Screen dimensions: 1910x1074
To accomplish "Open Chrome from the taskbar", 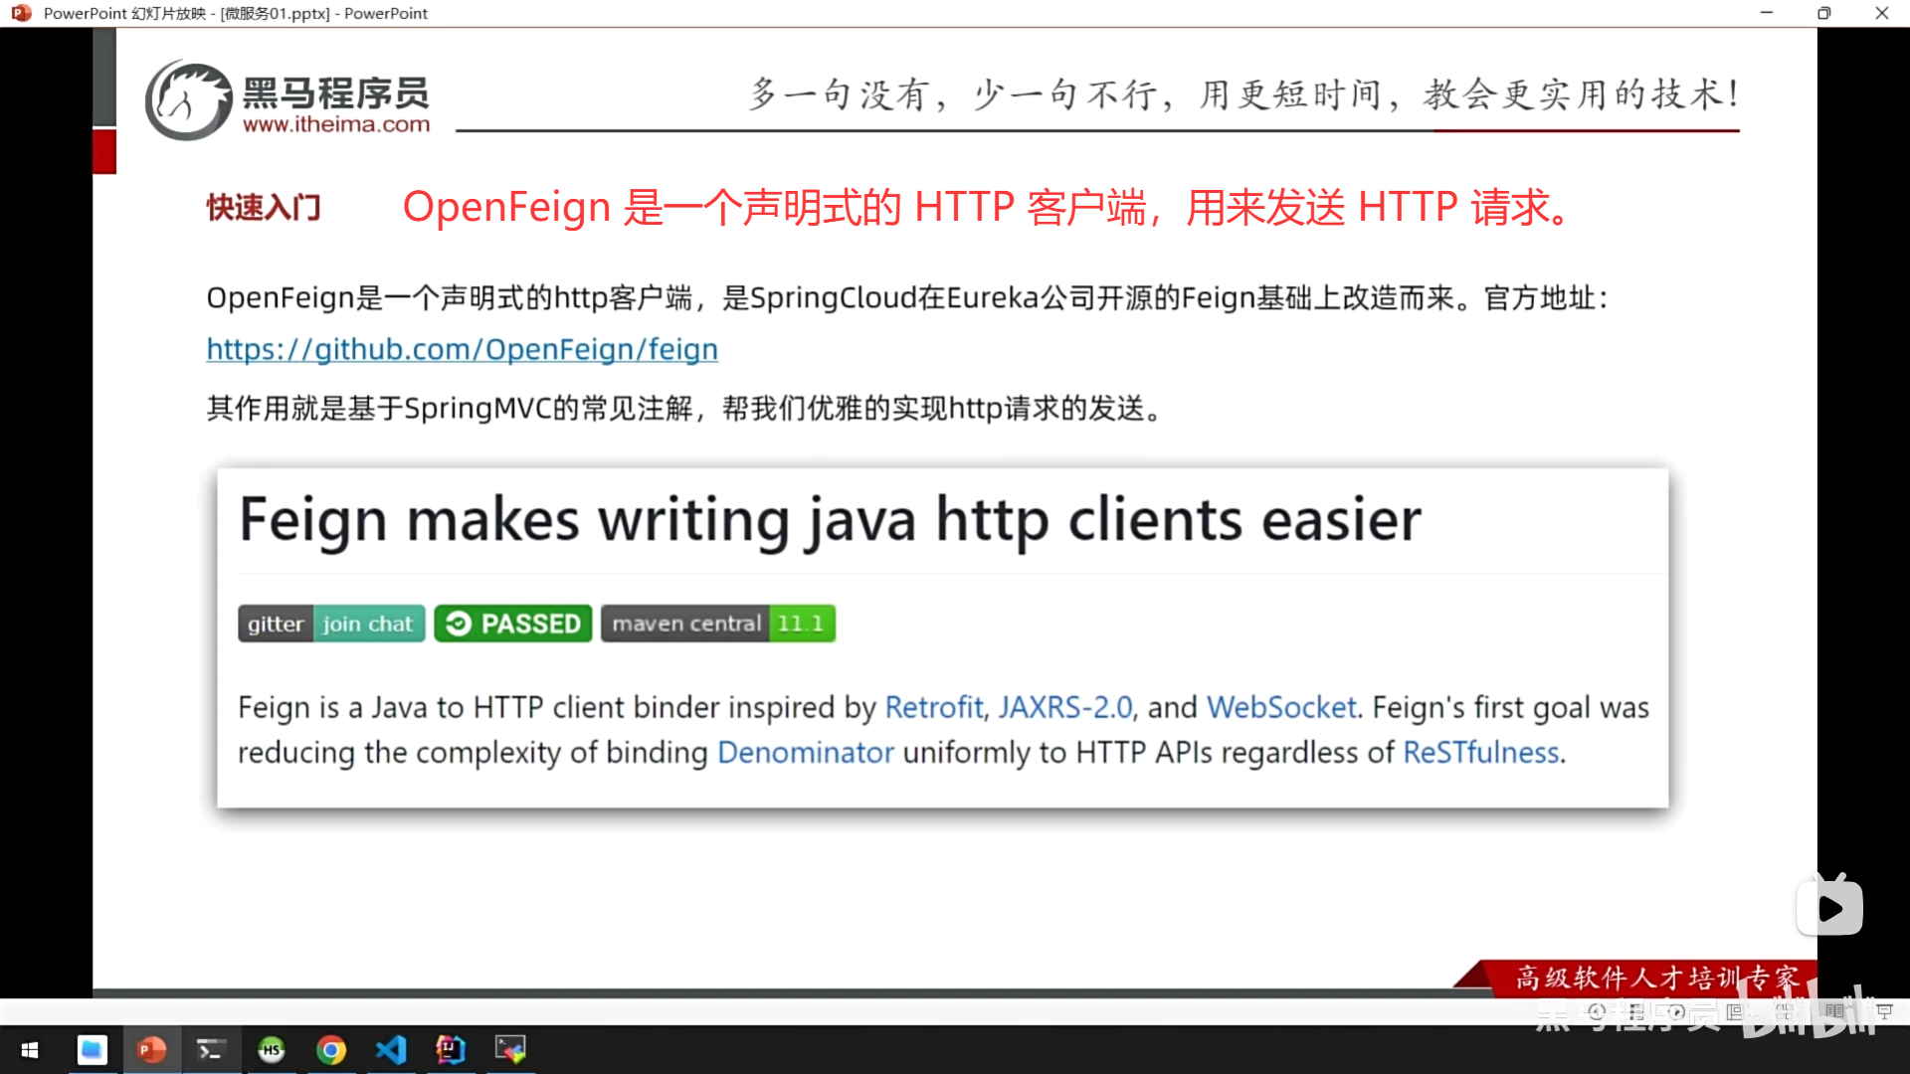I will (331, 1050).
